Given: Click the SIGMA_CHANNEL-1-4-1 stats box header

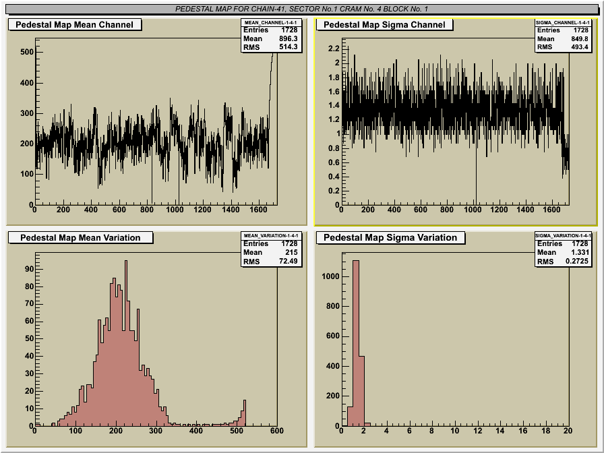Looking at the screenshot, I should [x=563, y=22].
